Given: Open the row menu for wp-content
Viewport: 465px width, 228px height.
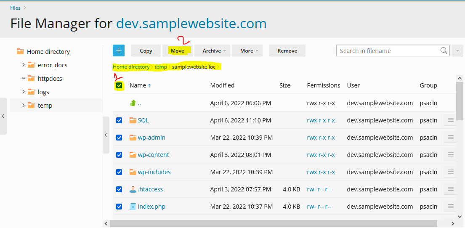Looking at the screenshot, I should click(x=450, y=155).
